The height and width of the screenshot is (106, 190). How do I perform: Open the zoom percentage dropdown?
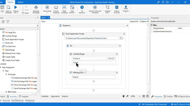(x=140, y=96)
